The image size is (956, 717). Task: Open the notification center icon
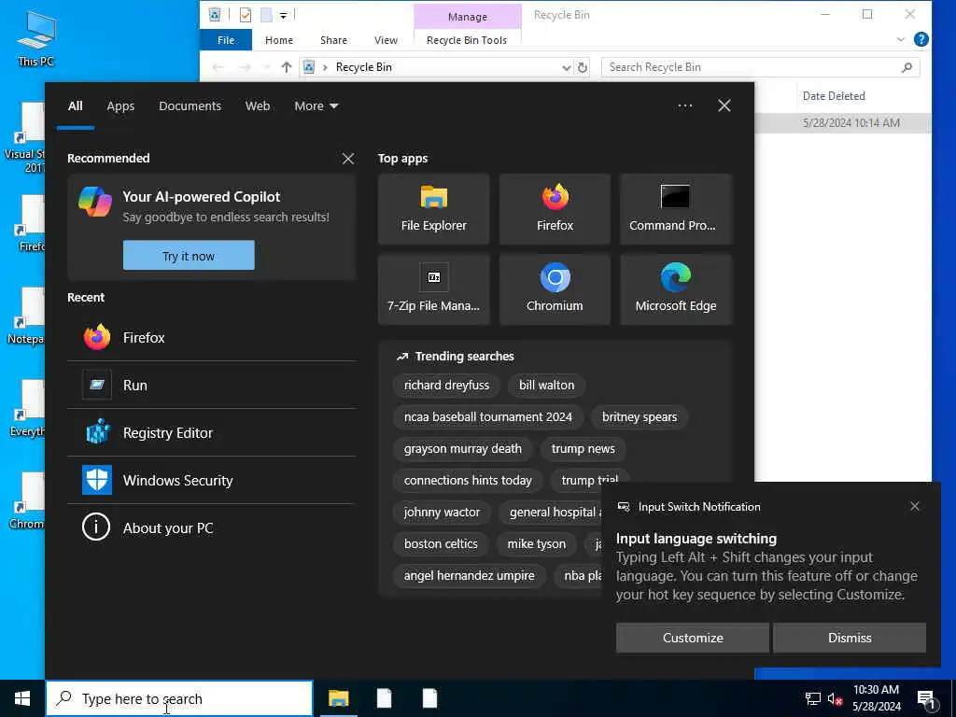(x=927, y=699)
